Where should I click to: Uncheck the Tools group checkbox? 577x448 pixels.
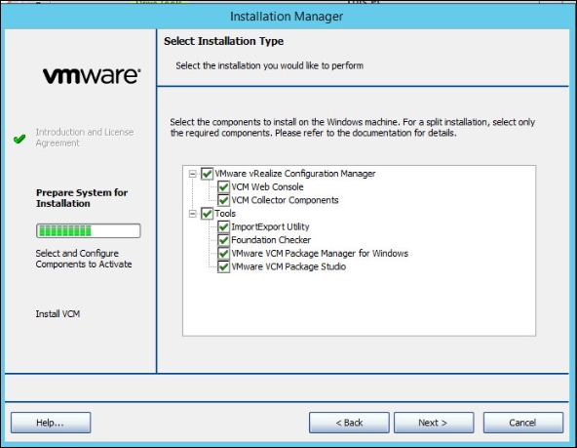pyautogui.click(x=207, y=214)
